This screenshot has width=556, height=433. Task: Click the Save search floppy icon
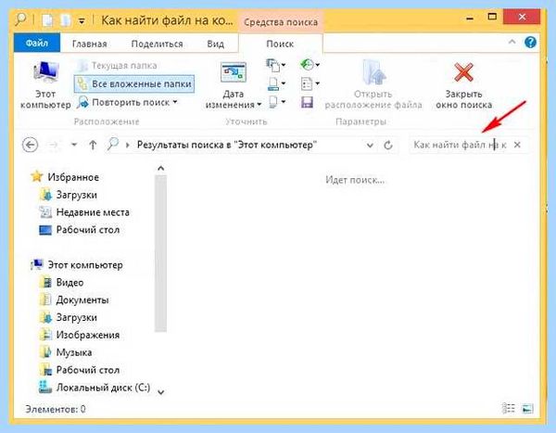pyautogui.click(x=307, y=102)
